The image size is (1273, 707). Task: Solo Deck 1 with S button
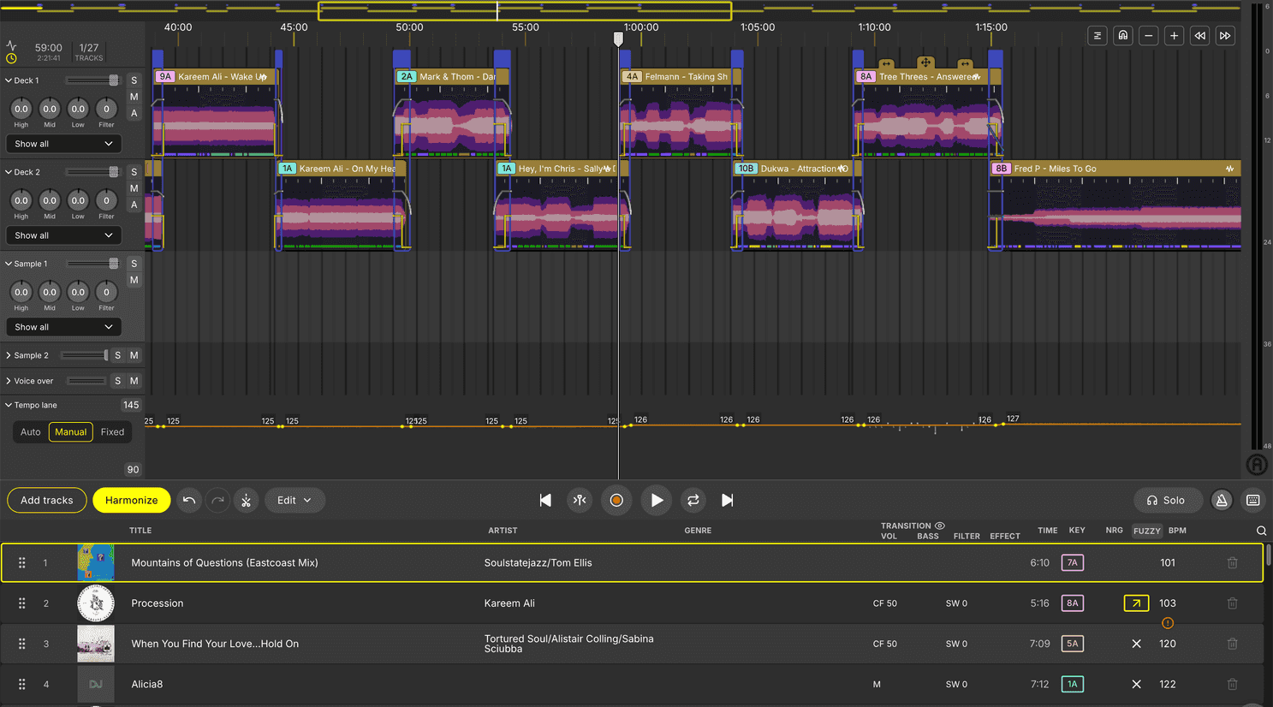pyautogui.click(x=134, y=80)
